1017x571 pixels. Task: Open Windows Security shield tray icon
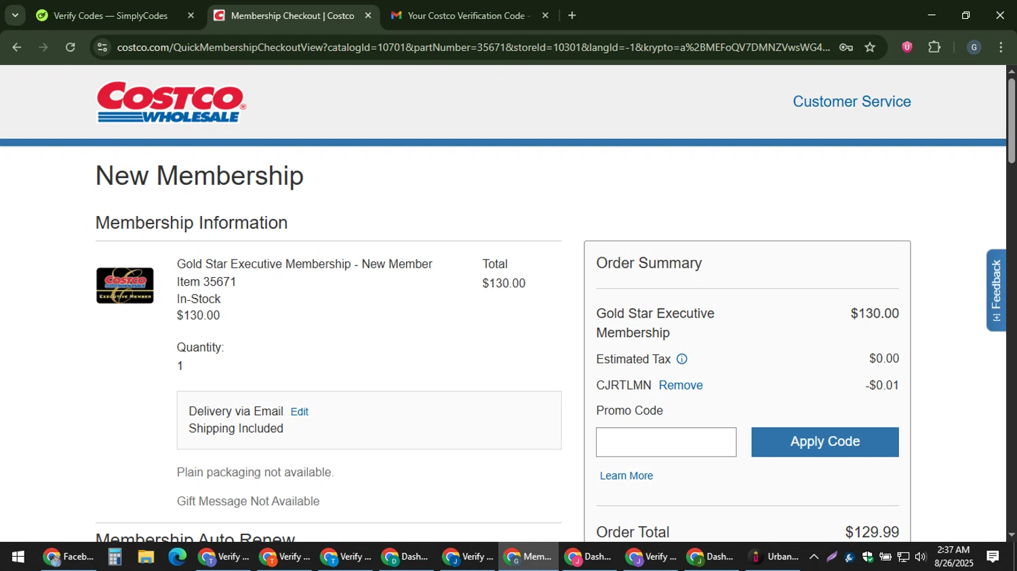[867, 557]
